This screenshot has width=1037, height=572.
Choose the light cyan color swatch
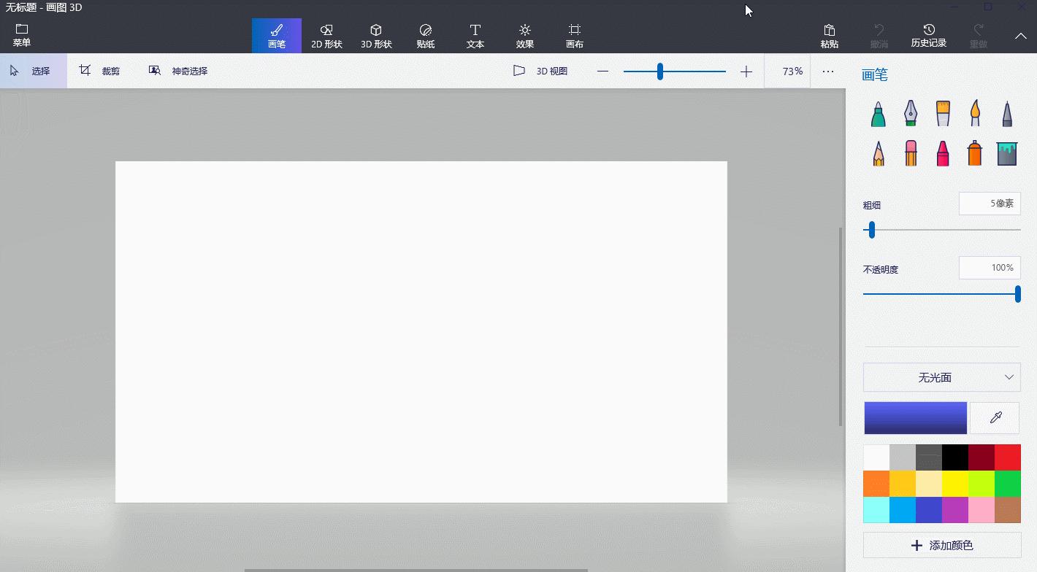(x=876, y=510)
